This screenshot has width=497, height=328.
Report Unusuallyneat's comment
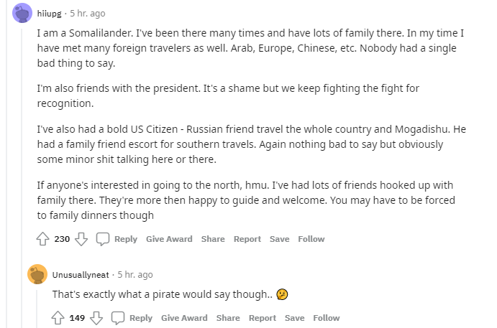click(262, 318)
